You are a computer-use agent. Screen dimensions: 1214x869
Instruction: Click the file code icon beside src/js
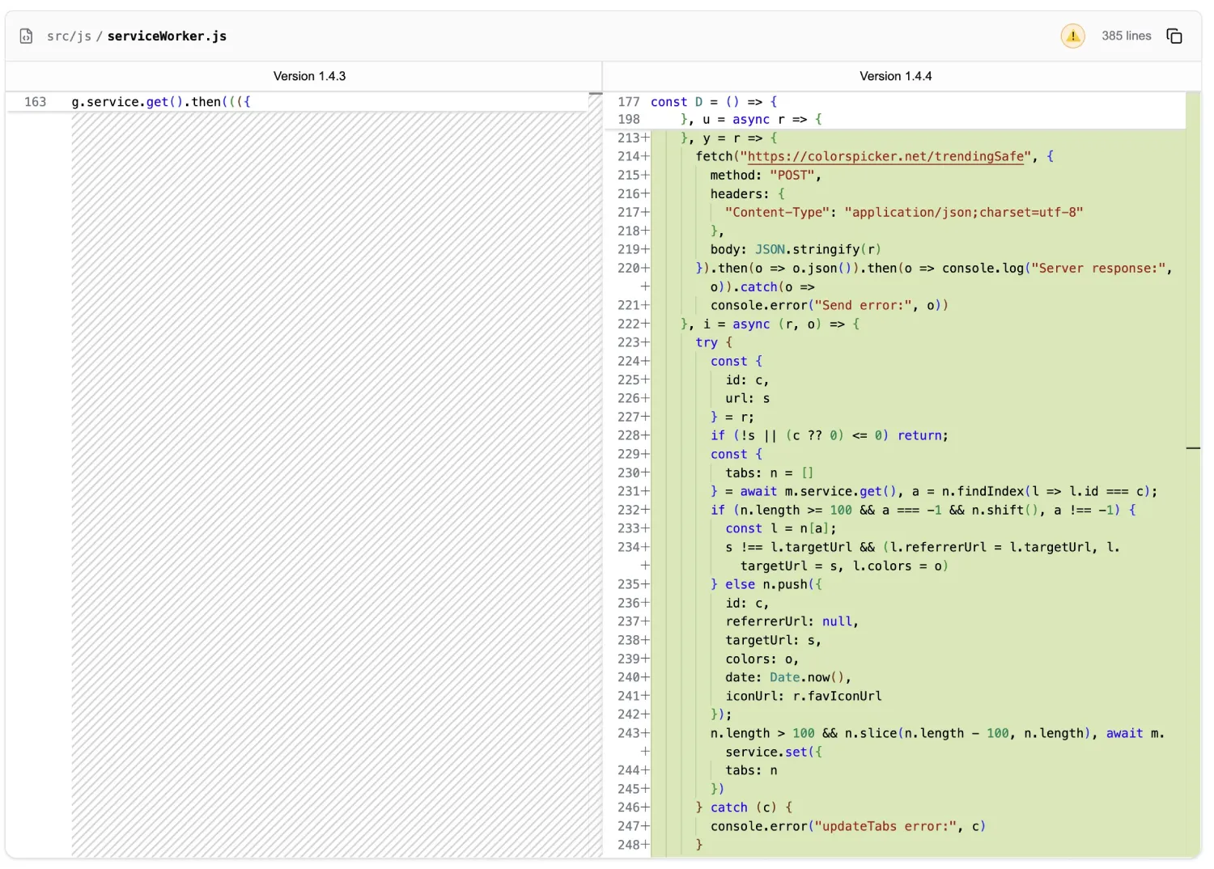[26, 36]
